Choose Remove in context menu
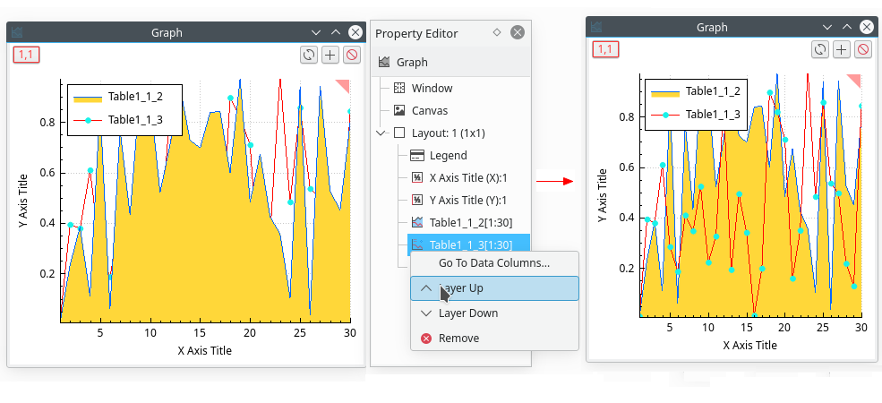The height and width of the screenshot is (403, 882). click(x=494, y=339)
